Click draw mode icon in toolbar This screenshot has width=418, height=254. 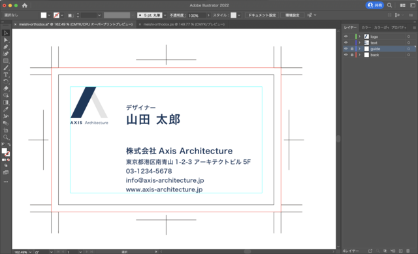point(6,165)
